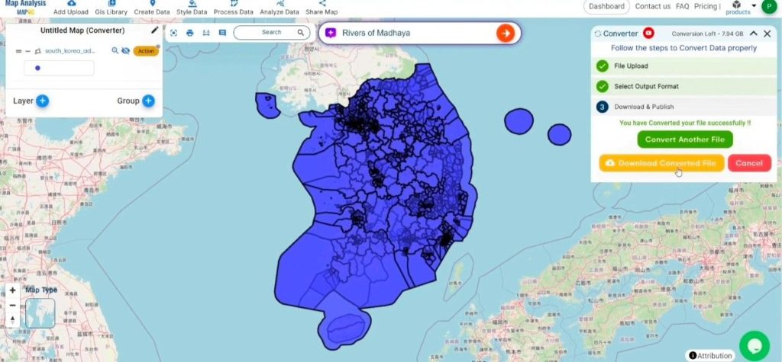Click the pencil icon to rename map

pos(155,30)
